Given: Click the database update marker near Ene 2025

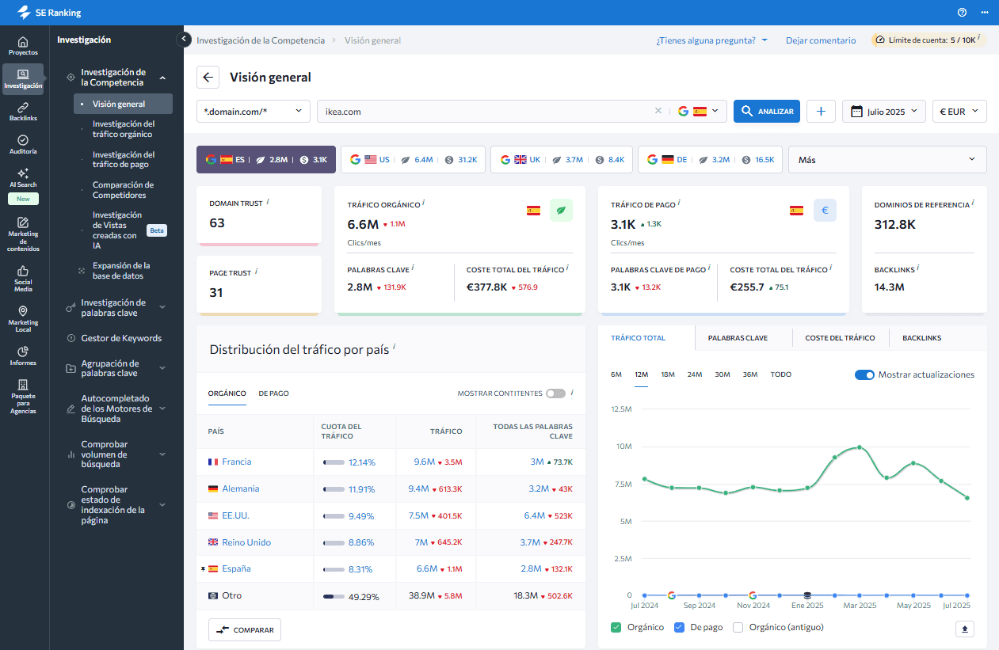Looking at the screenshot, I should (x=807, y=595).
